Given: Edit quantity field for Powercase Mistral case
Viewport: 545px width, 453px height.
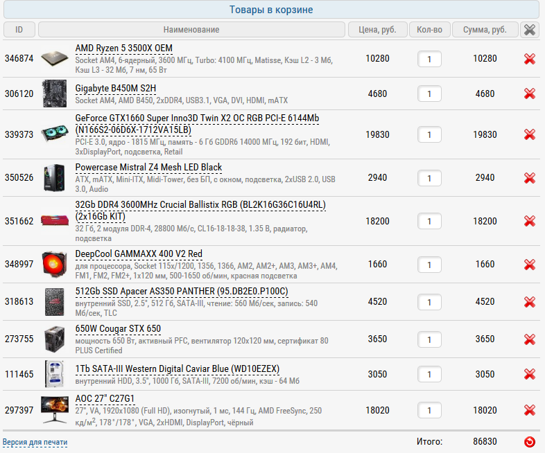Looking at the screenshot, I should coord(429,178).
